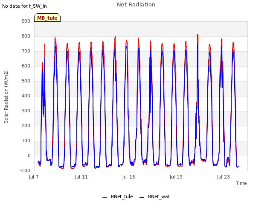Click the 300 y-axis tick label

(x=26, y=111)
